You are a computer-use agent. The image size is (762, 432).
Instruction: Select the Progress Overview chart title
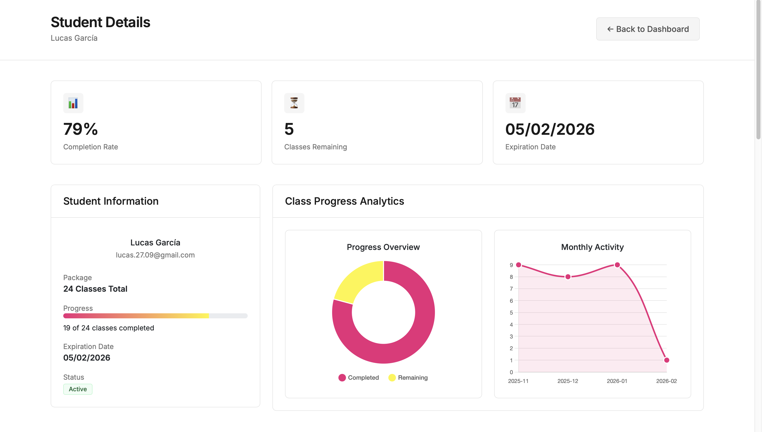(383, 247)
